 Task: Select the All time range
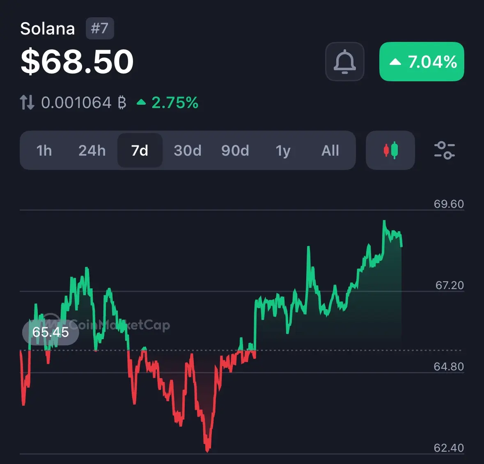click(330, 151)
